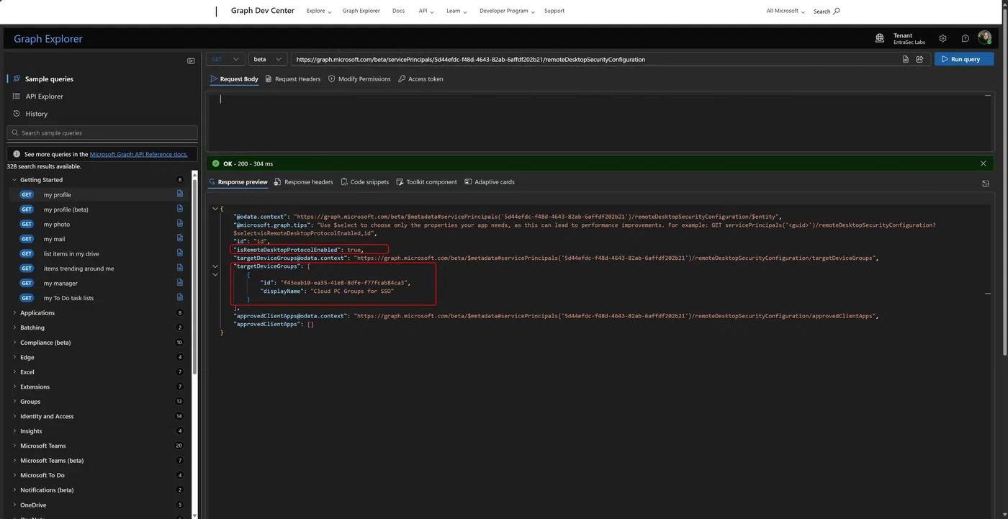This screenshot has width=1008, height=519.
Task: Open the beta API version dropdown
Action: click(x=268, y=59)
